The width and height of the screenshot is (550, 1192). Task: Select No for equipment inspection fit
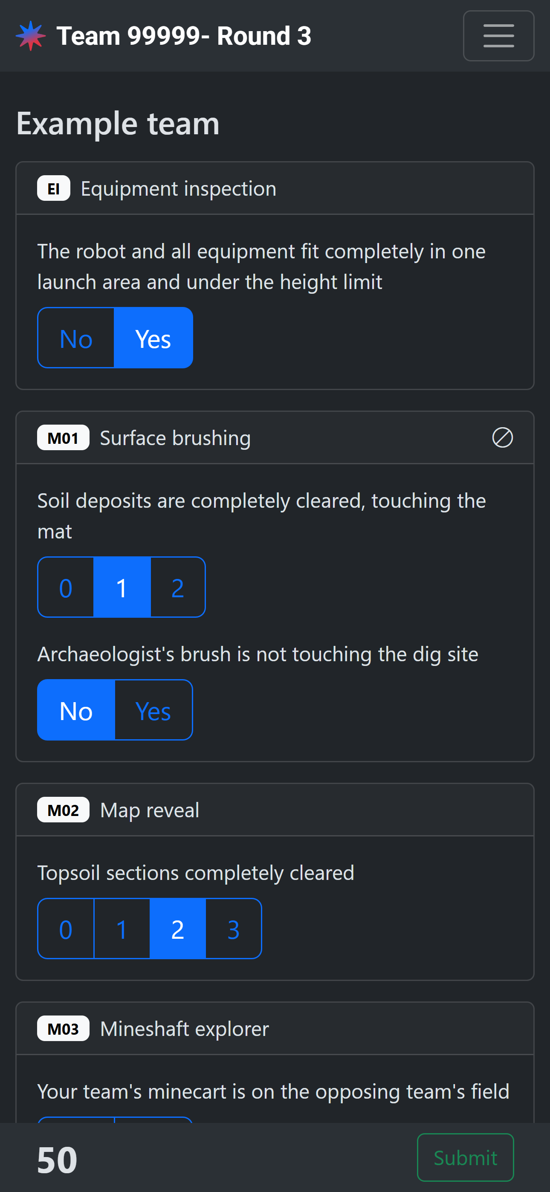76,338
